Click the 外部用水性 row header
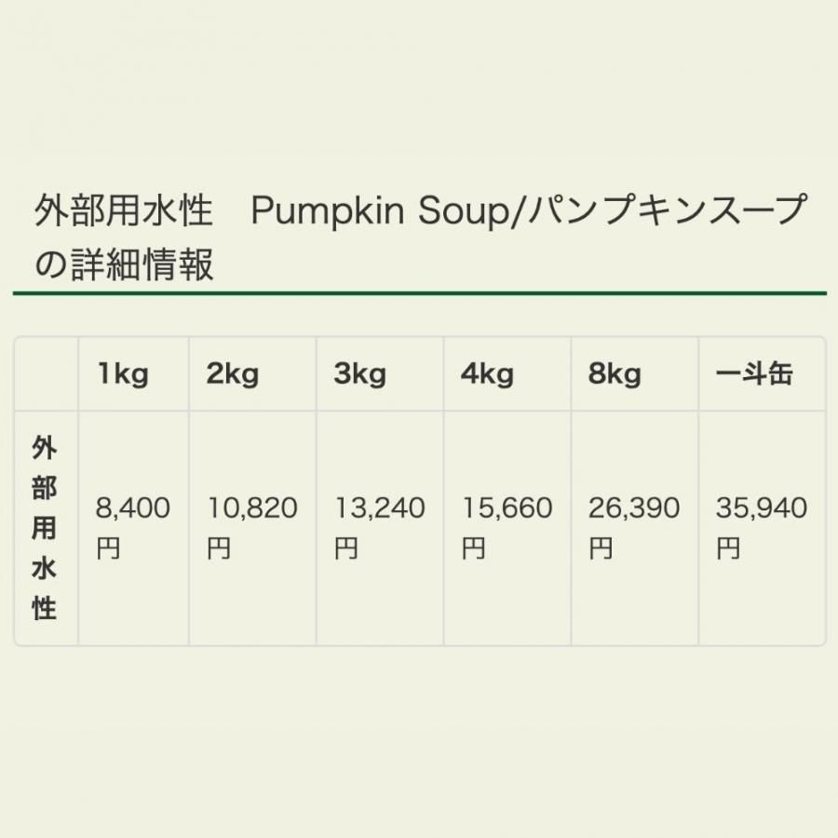838x838 pixels. coord(46,528)
